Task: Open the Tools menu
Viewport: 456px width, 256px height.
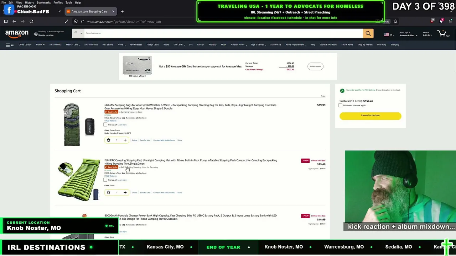Action: (x=69, y=2)
